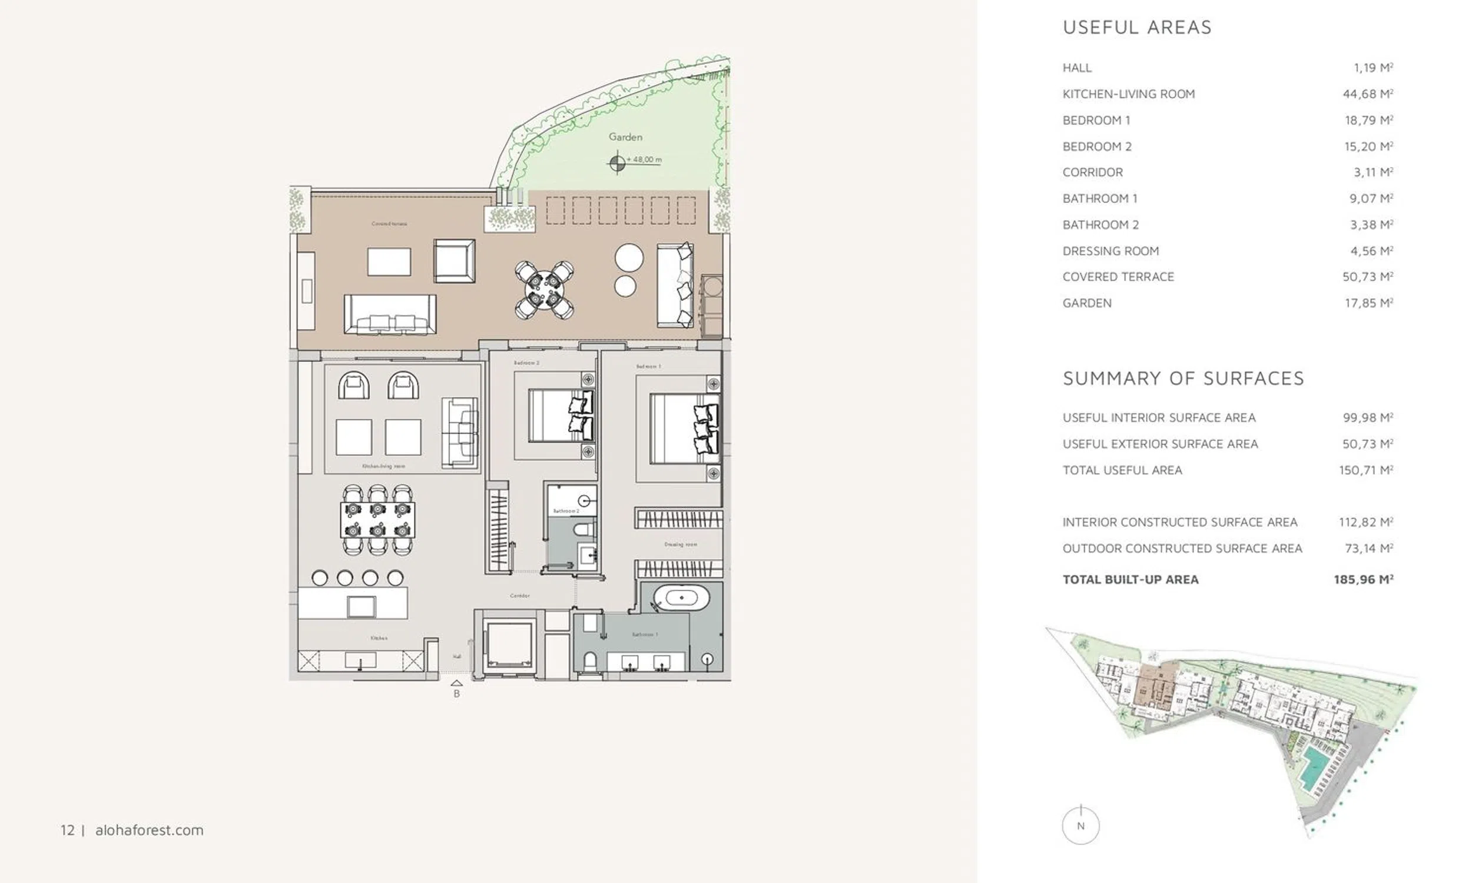This screenshot has width=1482, height=883.
Task: Click the round terrace dining table
Action: 544,290
